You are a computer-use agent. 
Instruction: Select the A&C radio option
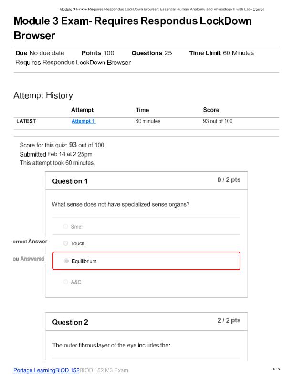tap(65, 282)
